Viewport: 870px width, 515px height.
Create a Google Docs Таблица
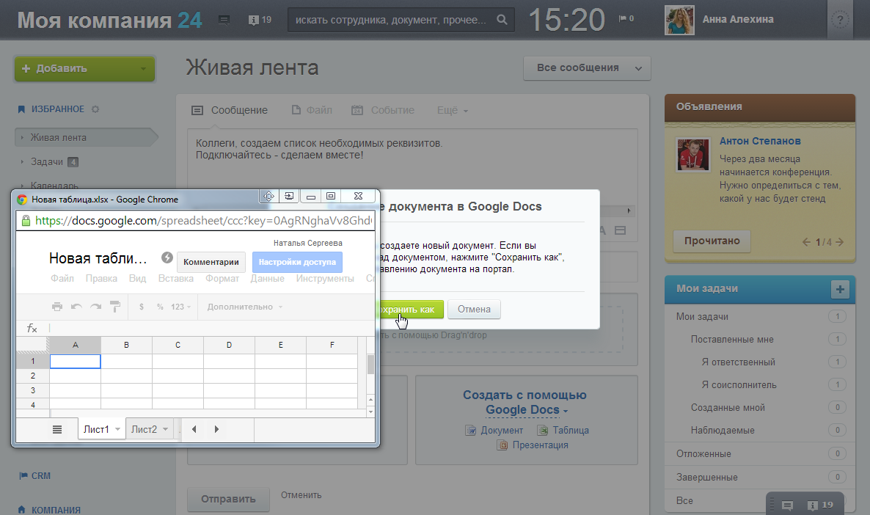(563, 431)
